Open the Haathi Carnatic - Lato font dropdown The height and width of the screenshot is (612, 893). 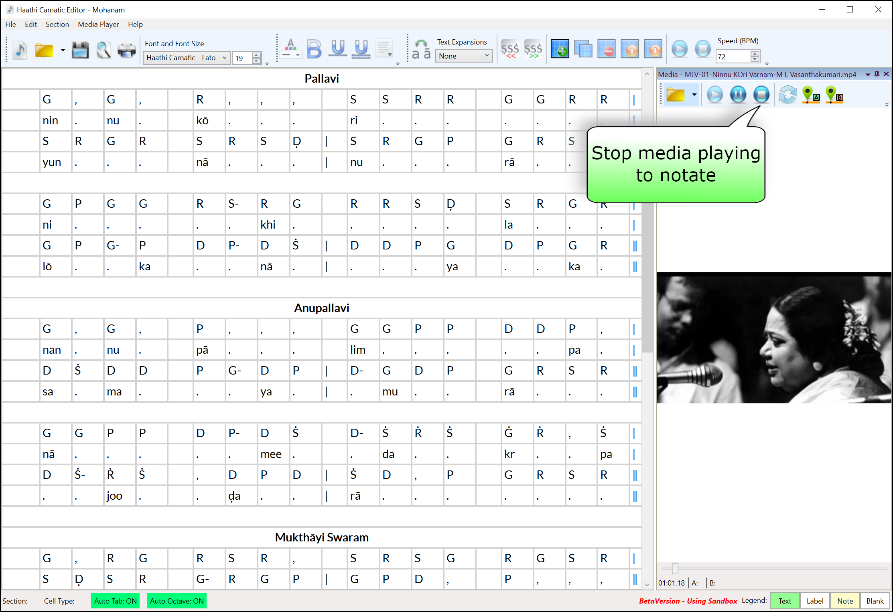(x=187, y=58)
